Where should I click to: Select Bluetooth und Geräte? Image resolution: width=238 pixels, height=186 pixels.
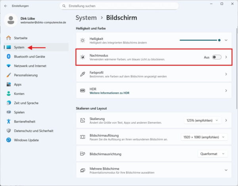point(36,57)
